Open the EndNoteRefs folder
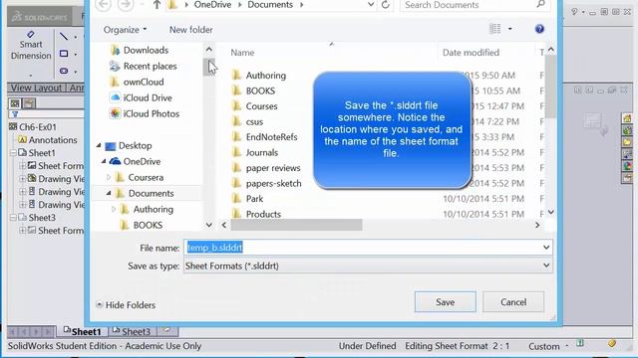 point(264,137)
